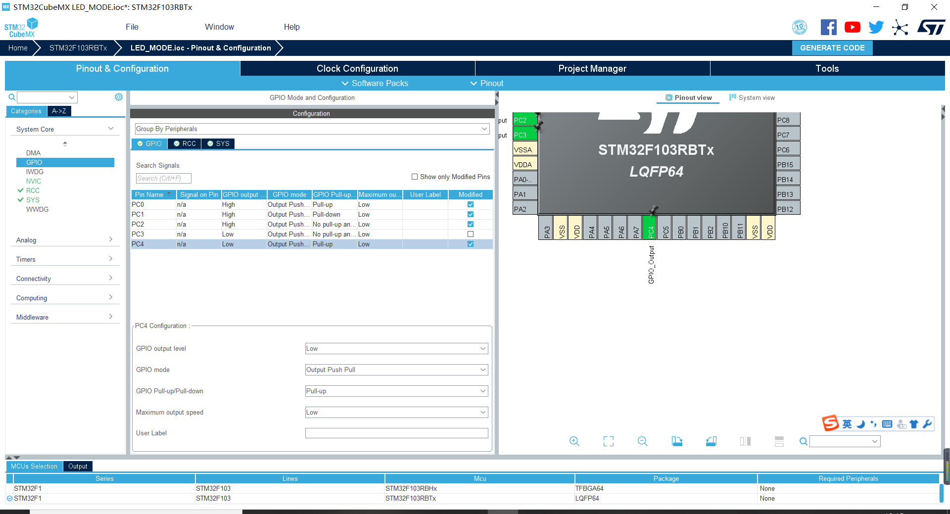Image resolution: width=950 pixels, height=514 pixels.
Task: Switch to A->Z category view
Action: coord(59,111)
